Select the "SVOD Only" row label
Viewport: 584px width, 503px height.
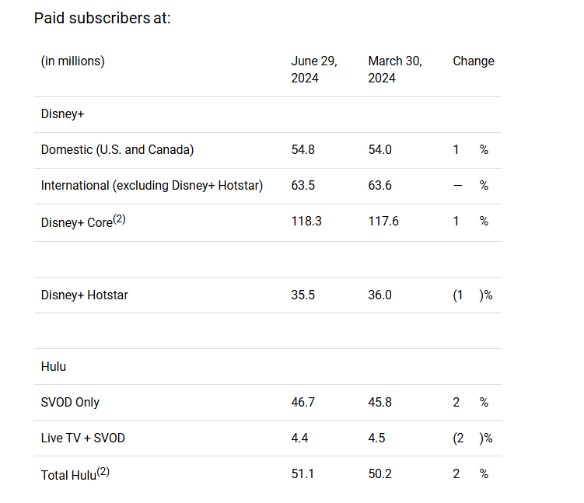point(70,403)
